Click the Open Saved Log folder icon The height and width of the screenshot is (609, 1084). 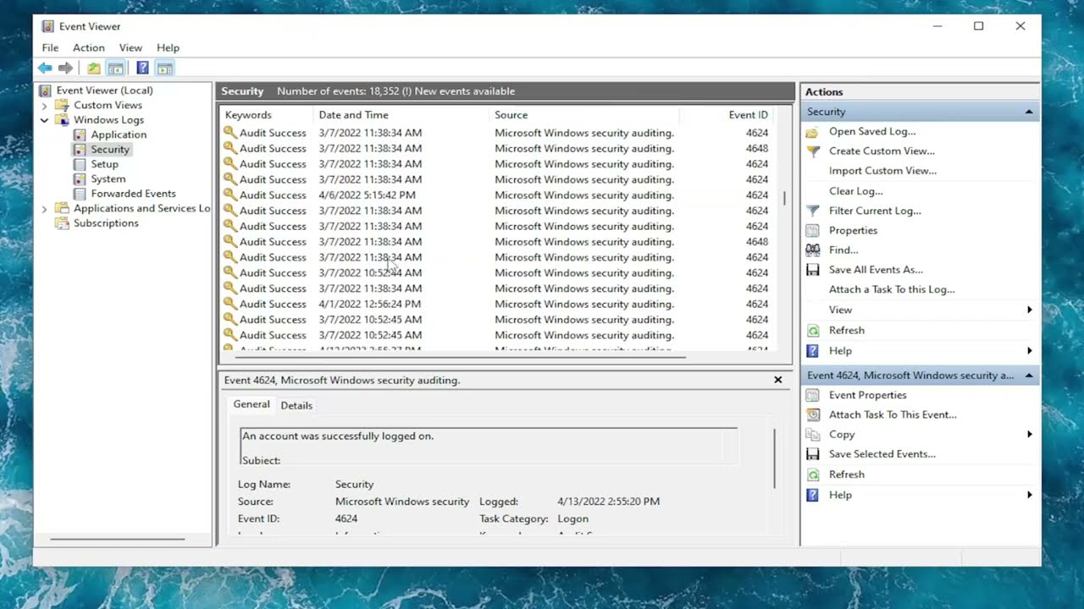813,132
